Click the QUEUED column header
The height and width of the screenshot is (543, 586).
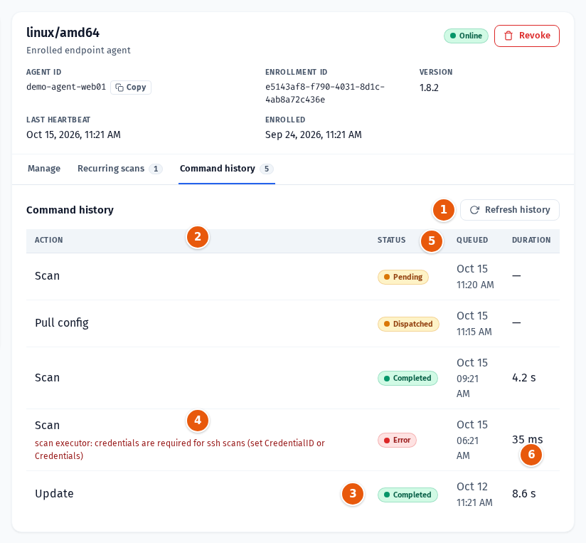point(472,240)
